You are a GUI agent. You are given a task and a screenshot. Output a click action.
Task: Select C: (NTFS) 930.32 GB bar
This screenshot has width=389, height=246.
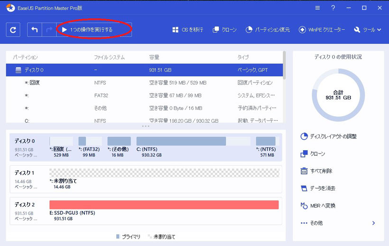(x=194, y=141)
